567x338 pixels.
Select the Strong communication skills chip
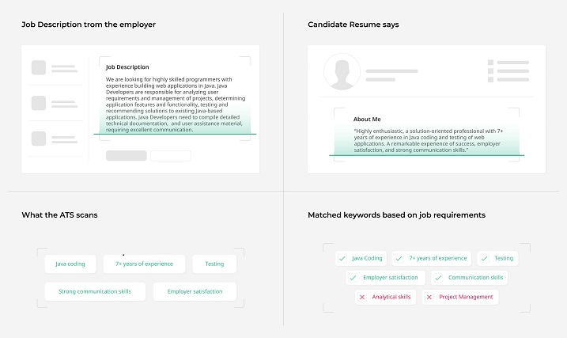click(95, 291)
